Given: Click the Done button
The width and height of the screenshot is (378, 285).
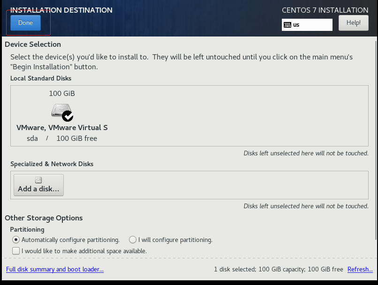Looking at the screenshot, I should pyautogui.click(x=25, y=23).
